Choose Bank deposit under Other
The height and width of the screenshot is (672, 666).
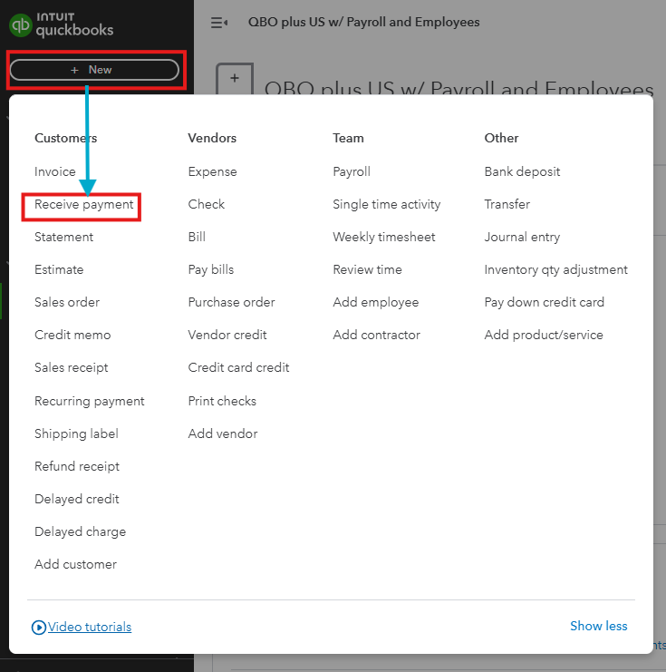(x=522, y=172)
